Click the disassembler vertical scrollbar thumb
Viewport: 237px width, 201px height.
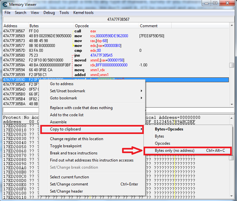point(231,65)
